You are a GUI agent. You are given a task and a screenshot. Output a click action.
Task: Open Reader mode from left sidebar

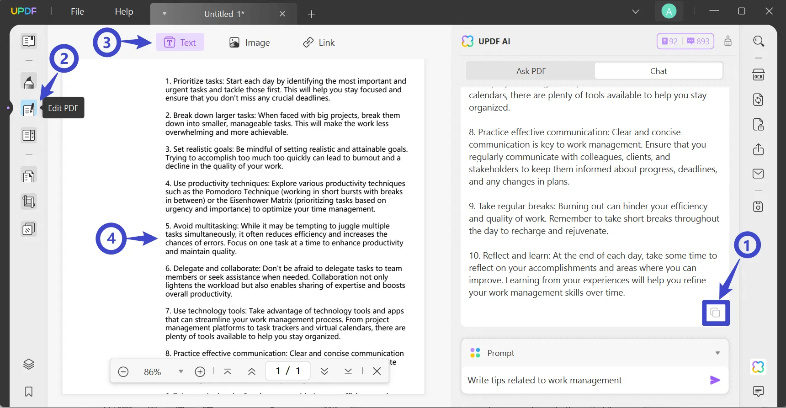coord(29,41)
